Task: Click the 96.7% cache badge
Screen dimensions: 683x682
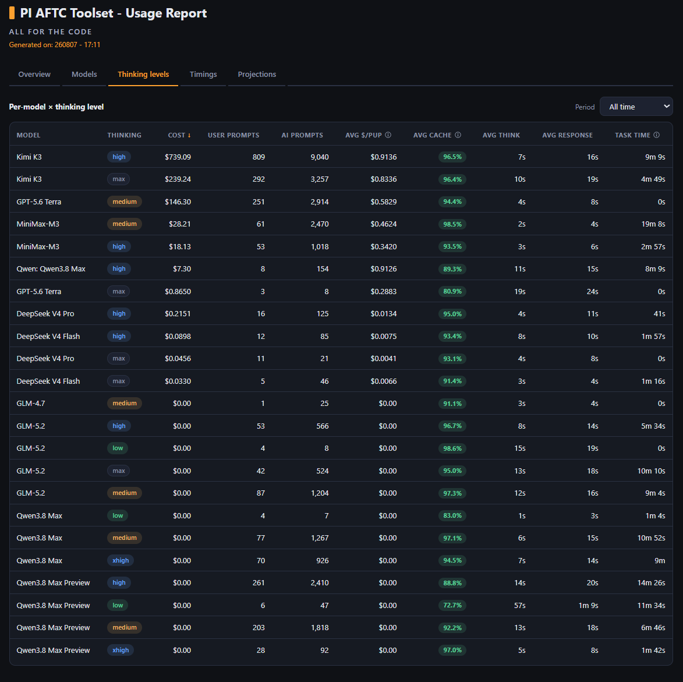Action: pyautogui.click(x=452, y=426)
